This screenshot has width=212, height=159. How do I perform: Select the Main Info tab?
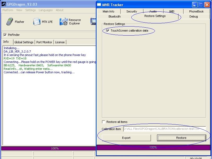tap(109, 11)
